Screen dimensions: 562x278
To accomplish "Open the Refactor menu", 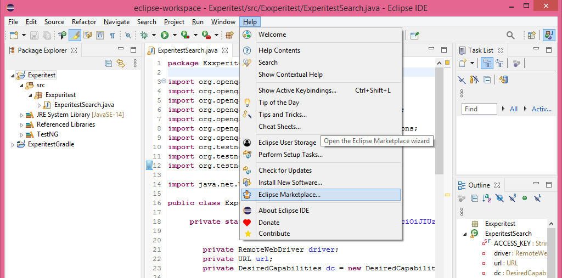I will point(84,22).
